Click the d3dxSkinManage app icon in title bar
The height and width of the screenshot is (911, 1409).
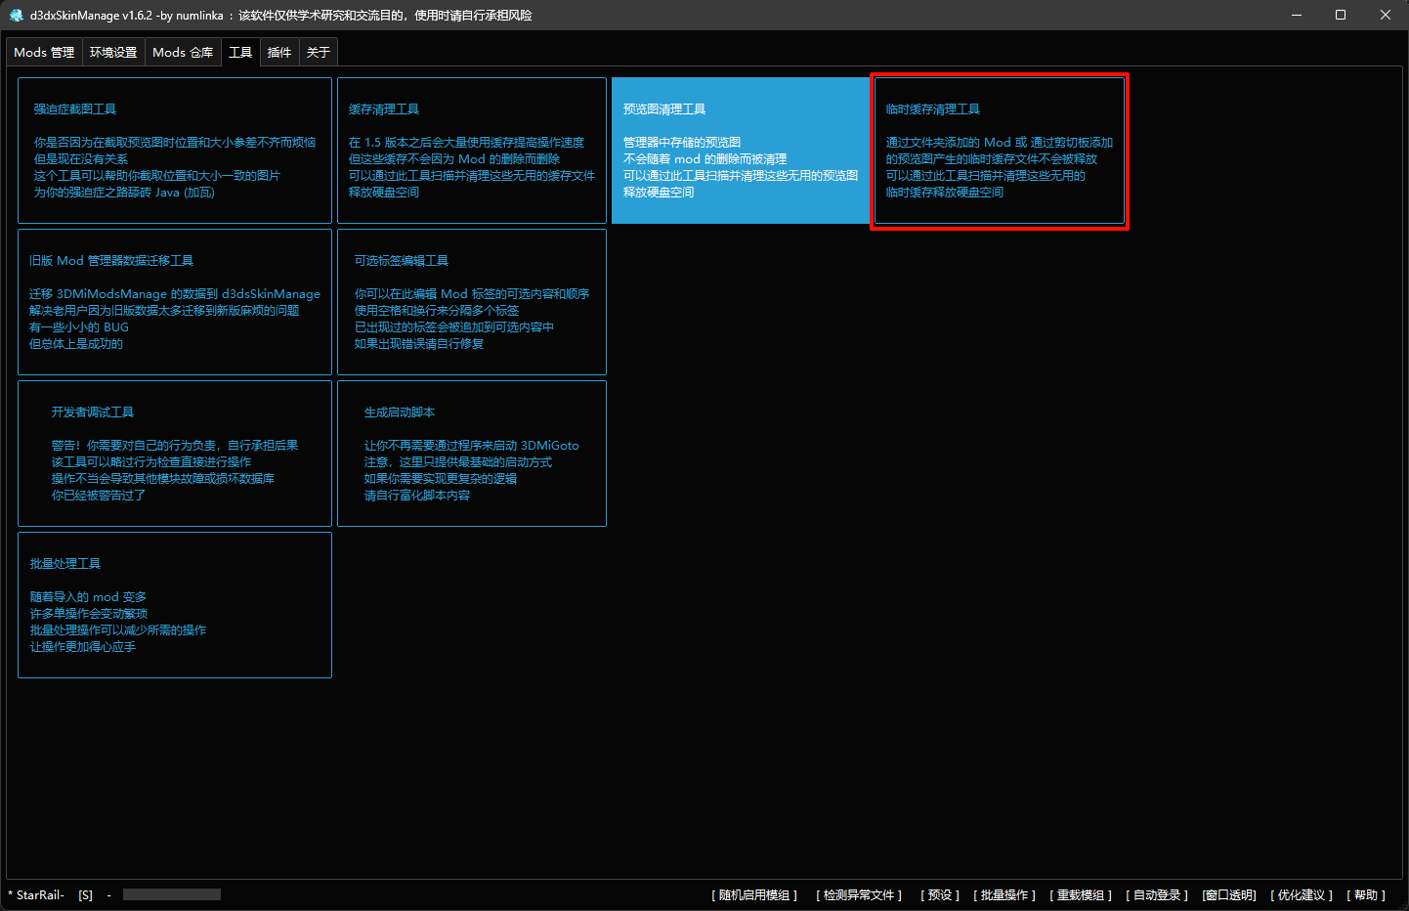16,15
